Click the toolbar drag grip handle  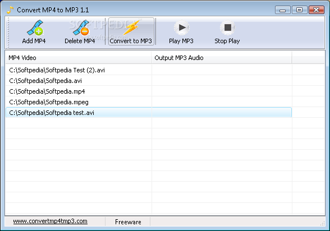8,33
